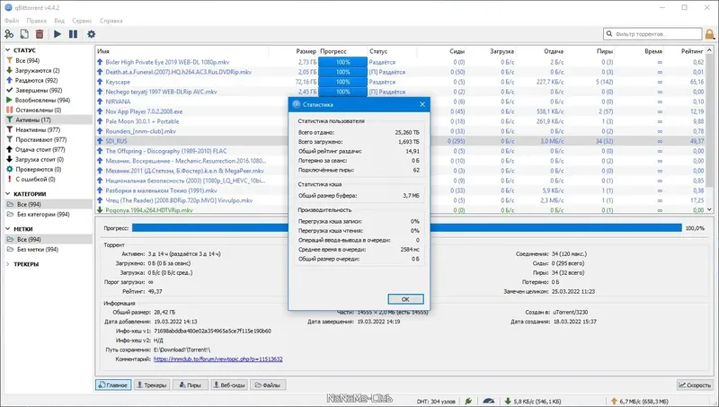Select status filter Простаивают (977)

click(40, 140)
